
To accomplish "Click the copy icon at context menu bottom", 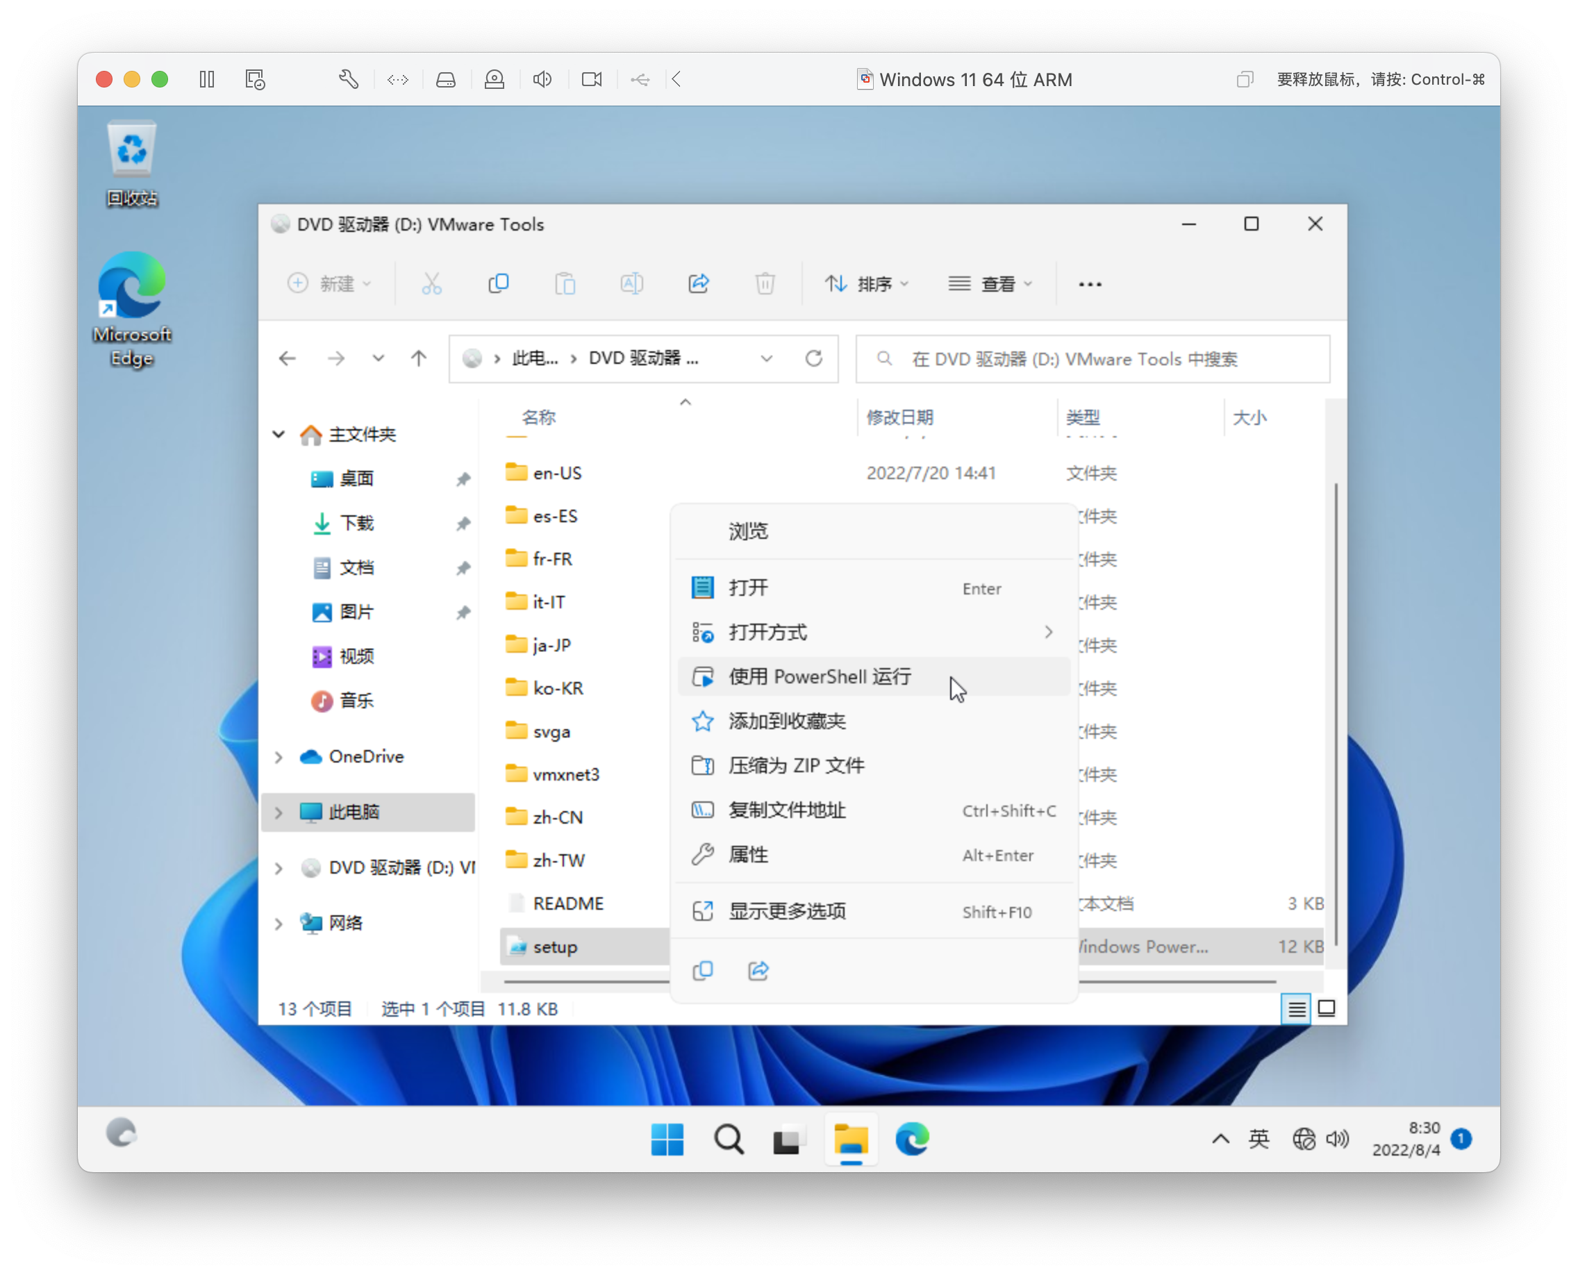I will point(702,970).
